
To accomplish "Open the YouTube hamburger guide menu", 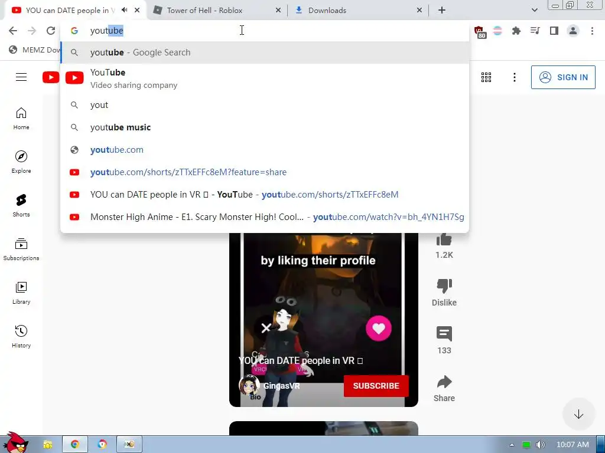I will click(x=21, y=77).
